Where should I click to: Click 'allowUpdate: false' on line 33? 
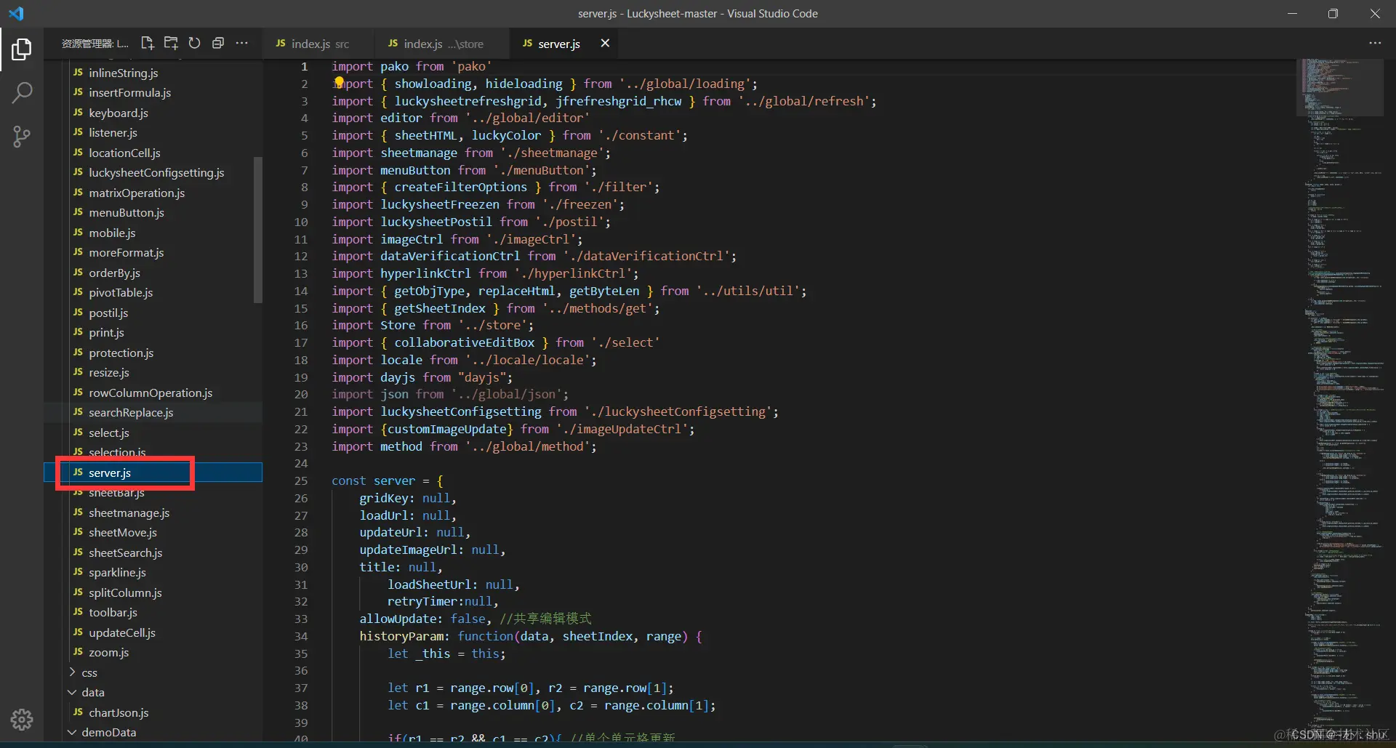[422, 619]
